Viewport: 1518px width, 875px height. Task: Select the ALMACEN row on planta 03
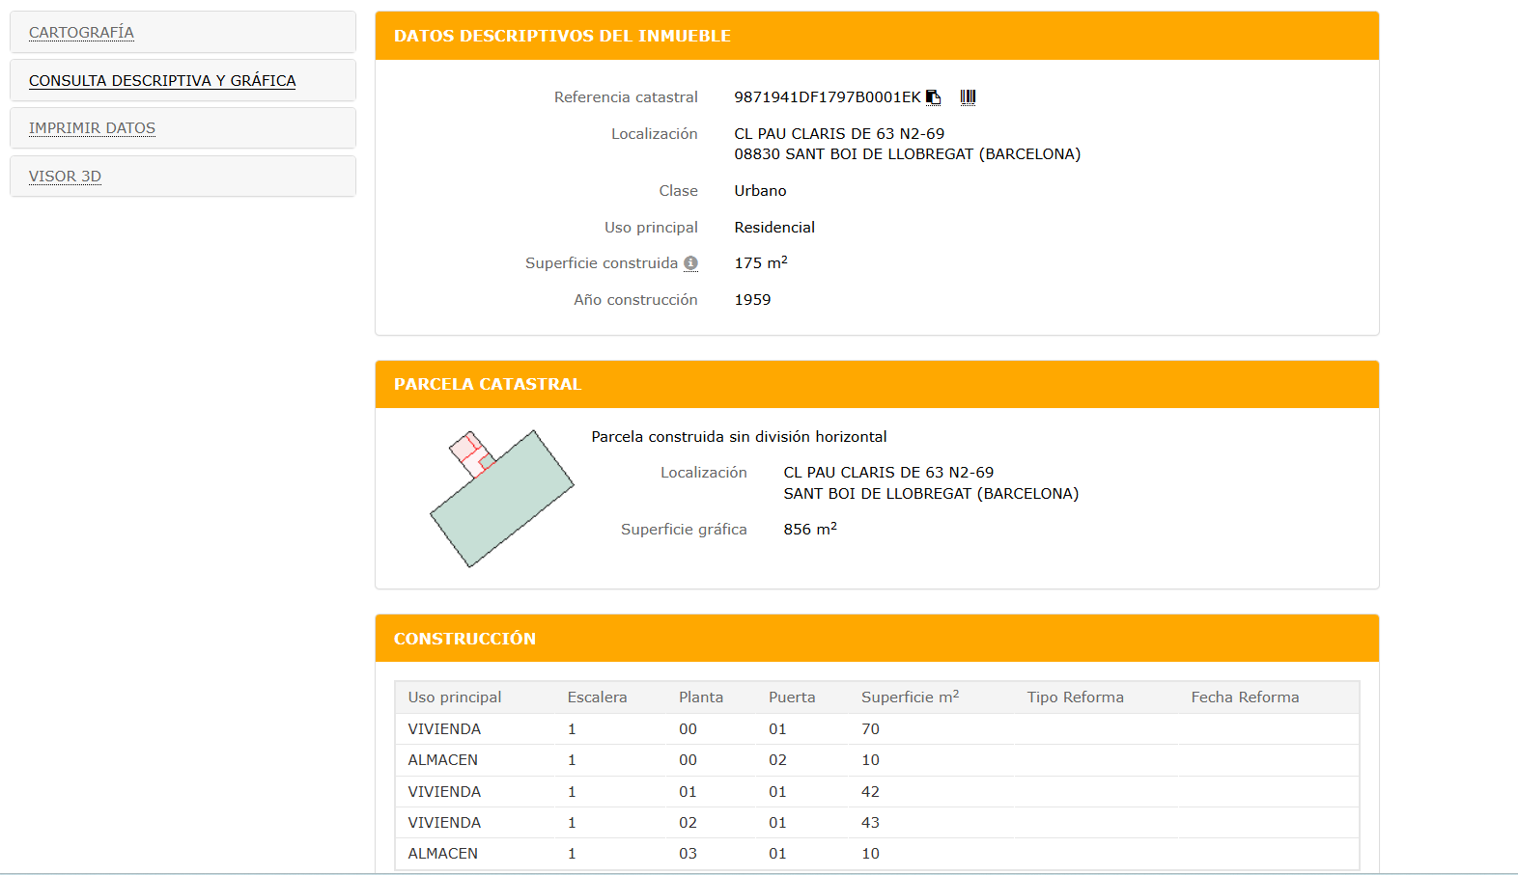click(442, 854)
